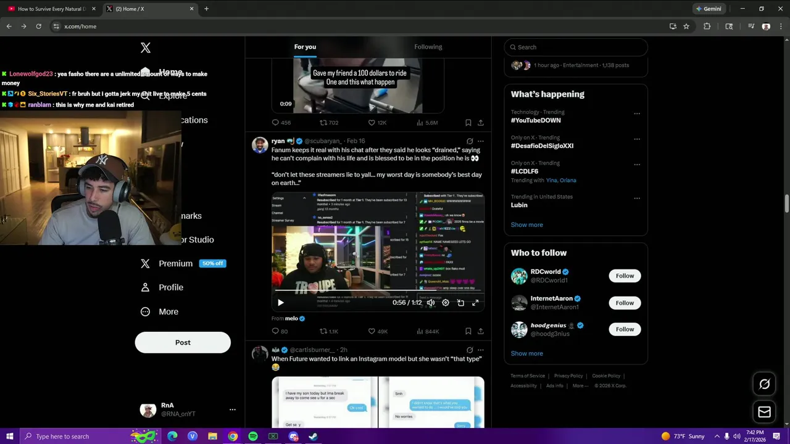Bookmark the 100 dollars ride post
This screenshot has width=790, height=444.
point(468,123)
